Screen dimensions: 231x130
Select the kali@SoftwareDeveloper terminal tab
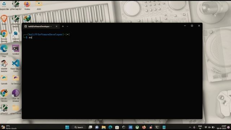coord(40,26)
